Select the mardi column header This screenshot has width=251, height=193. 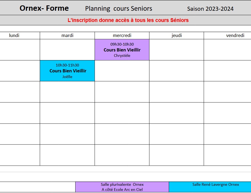click(67, 35)
